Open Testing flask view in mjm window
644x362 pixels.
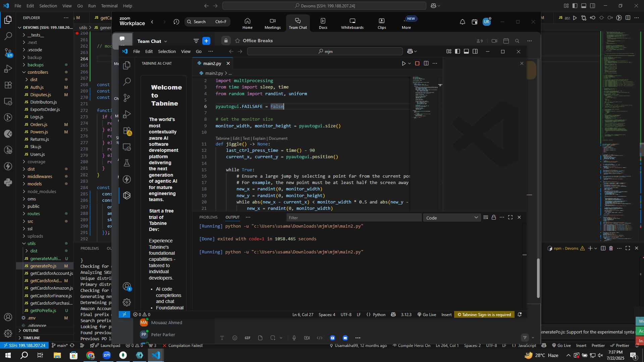click(x=127, y=163)
